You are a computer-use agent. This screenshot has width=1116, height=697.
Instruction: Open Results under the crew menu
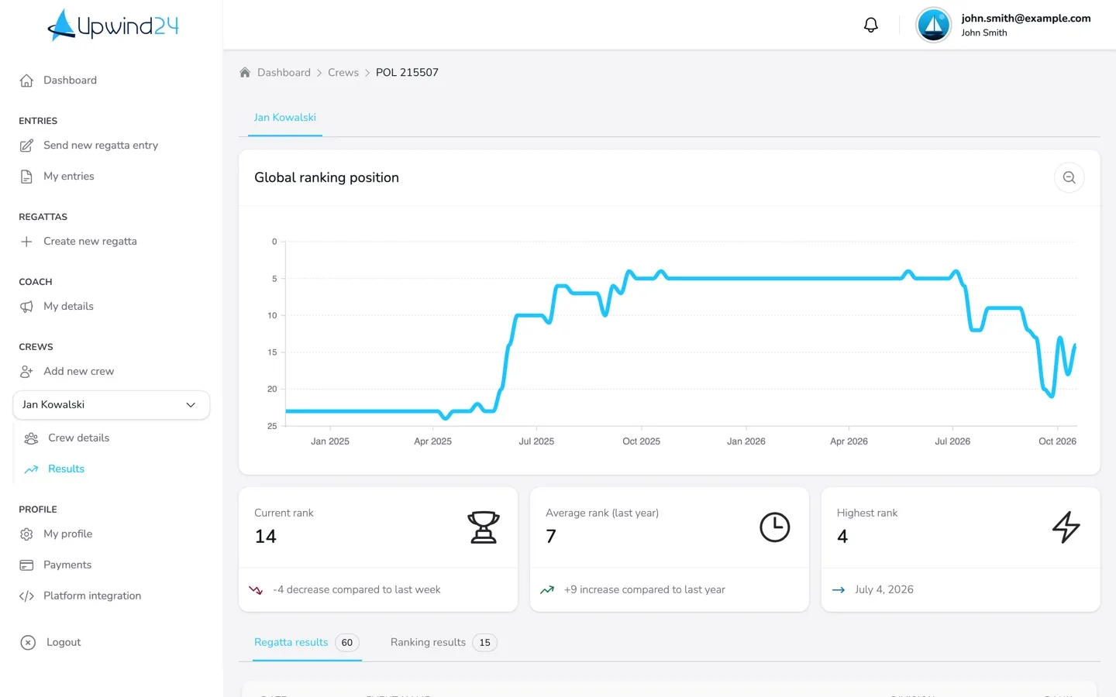point(66,469)
